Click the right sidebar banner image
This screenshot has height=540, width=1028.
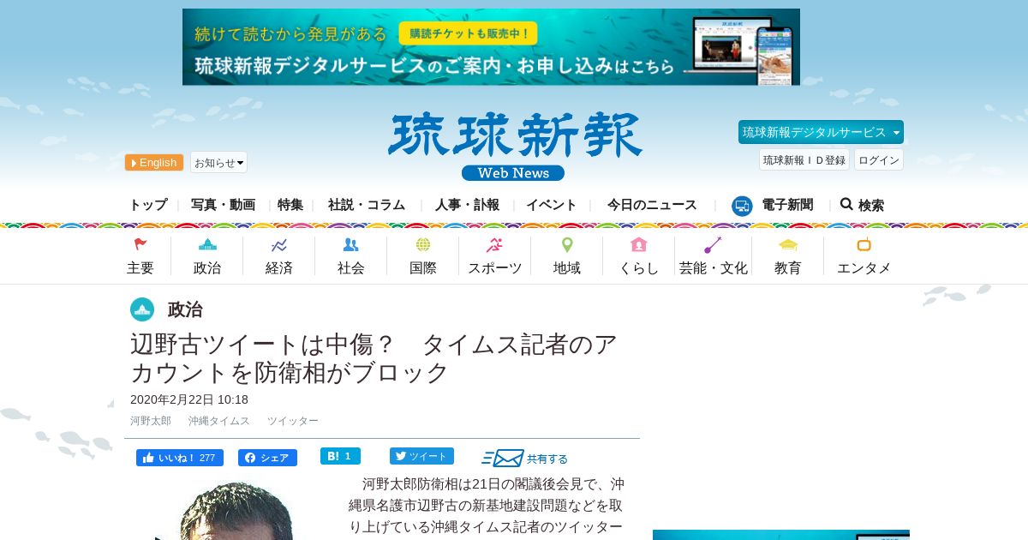781,535
